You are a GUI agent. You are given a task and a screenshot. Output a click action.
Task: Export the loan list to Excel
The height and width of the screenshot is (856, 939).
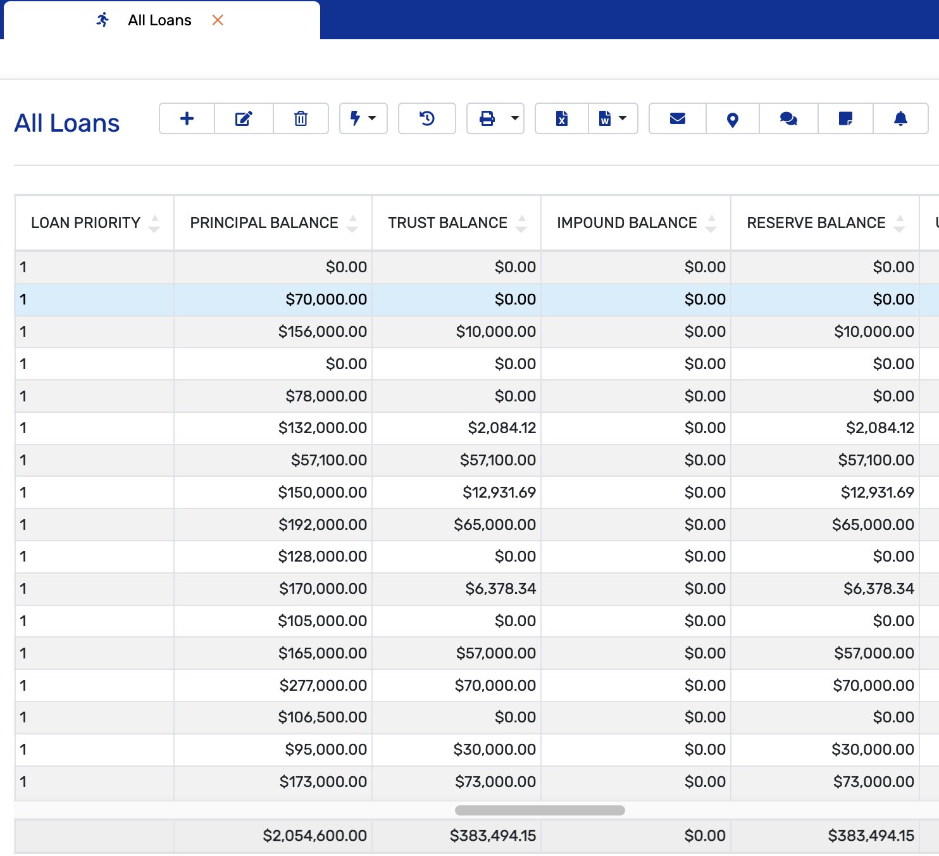click(x=561, y=118)
